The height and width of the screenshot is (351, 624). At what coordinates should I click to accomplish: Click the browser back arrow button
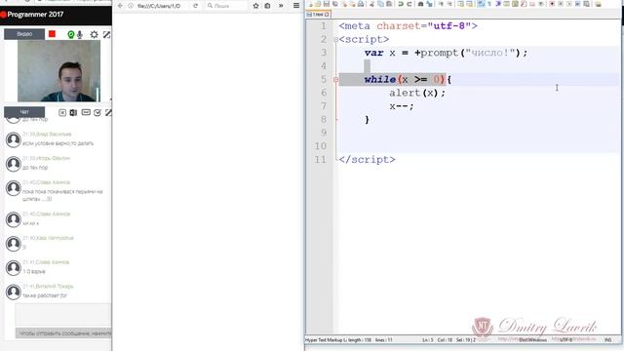click(120, 6)
